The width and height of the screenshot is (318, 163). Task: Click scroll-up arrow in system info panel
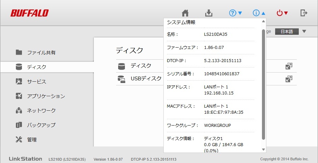pyautogui.click(x=263, y=21)
